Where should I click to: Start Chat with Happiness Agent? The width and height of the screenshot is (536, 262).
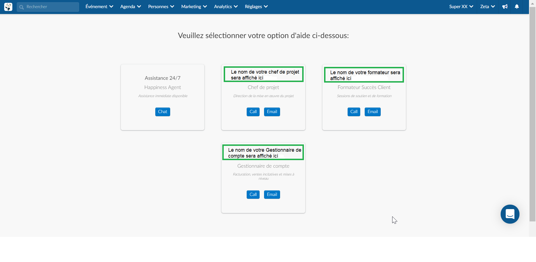[x=163, y=112]
